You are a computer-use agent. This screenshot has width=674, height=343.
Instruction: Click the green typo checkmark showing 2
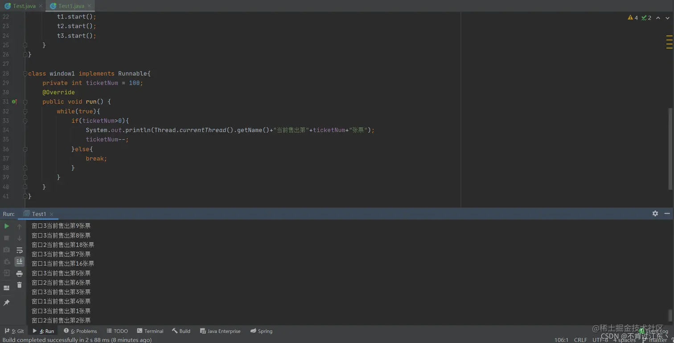pos(646,18)
